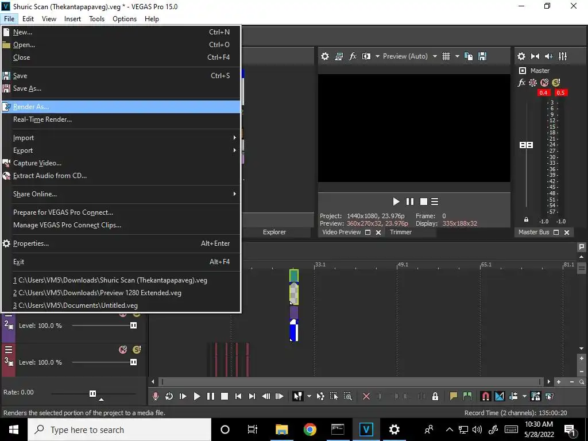This screenshot has height=441, width=588.
Task: Expand the Import submenu
Action: pos(121,138)
